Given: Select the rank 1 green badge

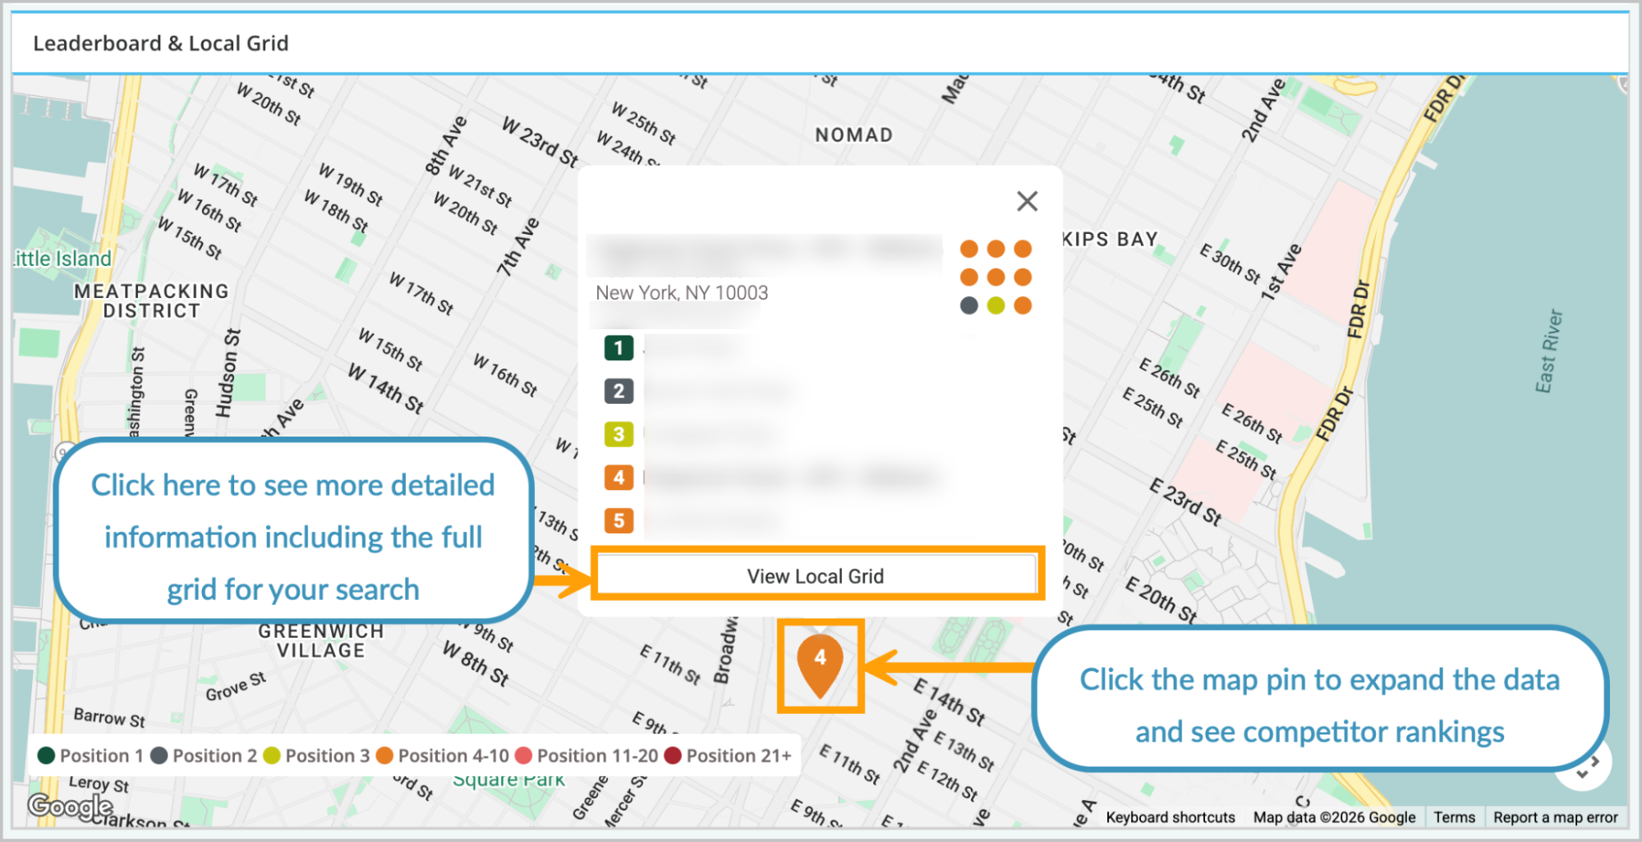Looking at the screenshot, I should (619, 348).
